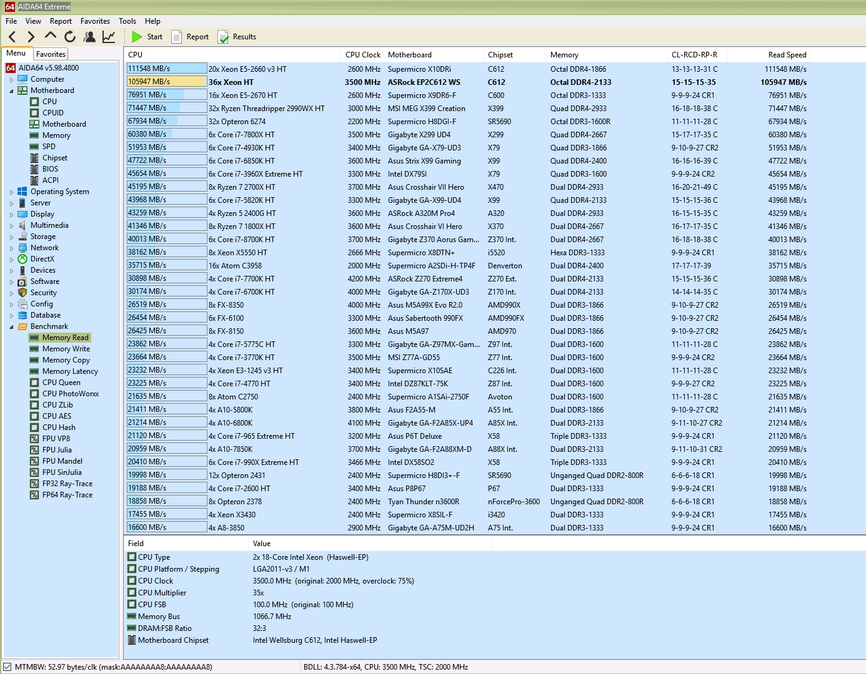Expand the Operating System node
Image resolution: width=866 pixels, height=674 pixels.
11,192
